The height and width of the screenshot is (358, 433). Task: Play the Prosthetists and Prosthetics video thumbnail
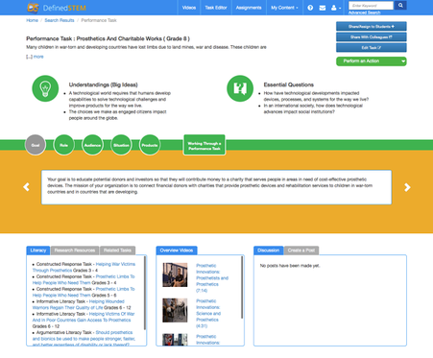point(175,274)
